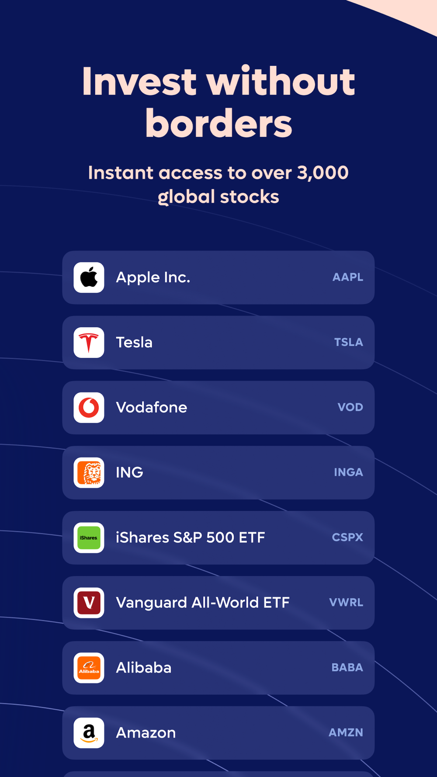This screenshot has width=437, height=777.
Task: Tap the iShares green logo icon
Action: point(89,538)
